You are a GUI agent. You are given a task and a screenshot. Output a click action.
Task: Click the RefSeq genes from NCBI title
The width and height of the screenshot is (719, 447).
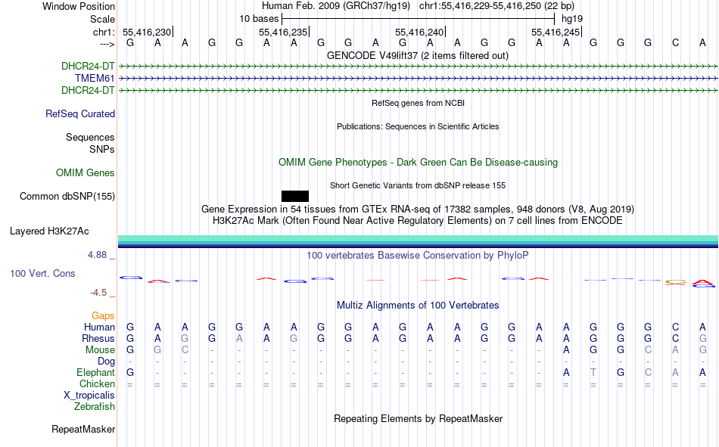point(419,103)
